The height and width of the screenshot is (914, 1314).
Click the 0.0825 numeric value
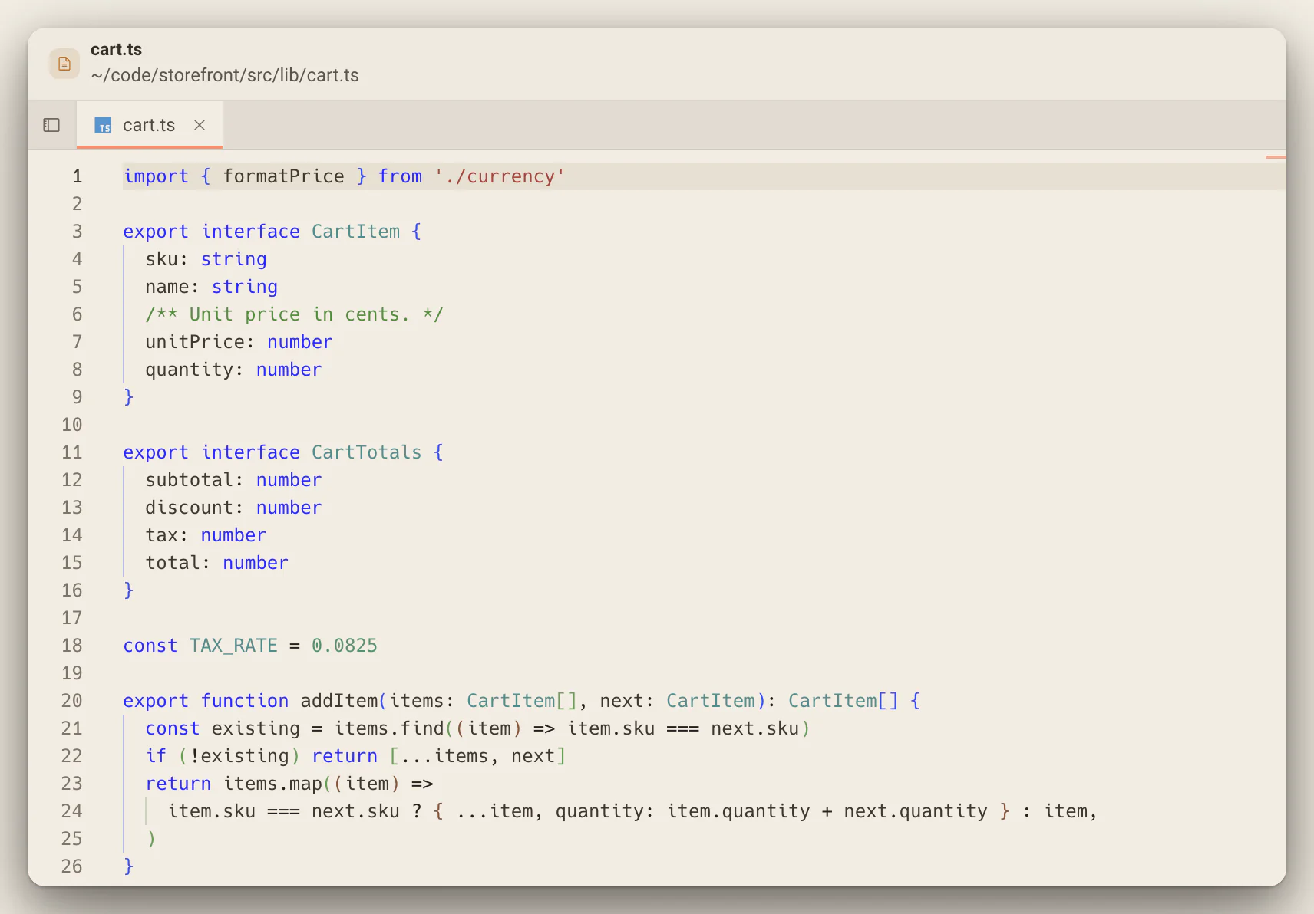(345, 646)
